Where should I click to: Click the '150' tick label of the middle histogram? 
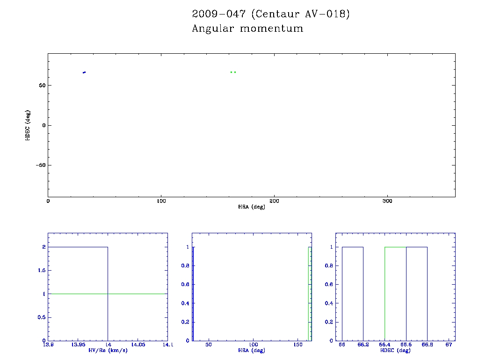(298, 345)
